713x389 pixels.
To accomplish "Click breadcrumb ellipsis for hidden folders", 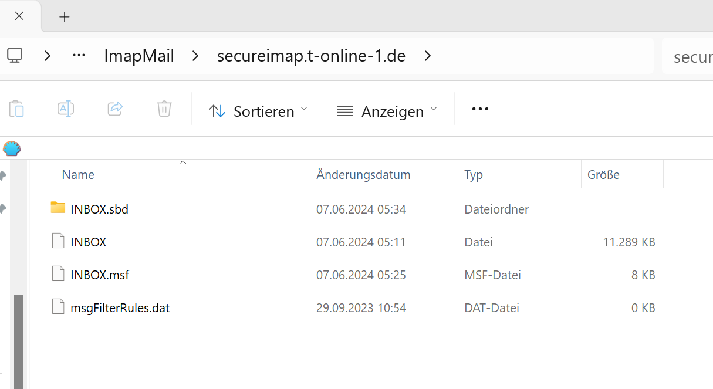I will [79, 56].
